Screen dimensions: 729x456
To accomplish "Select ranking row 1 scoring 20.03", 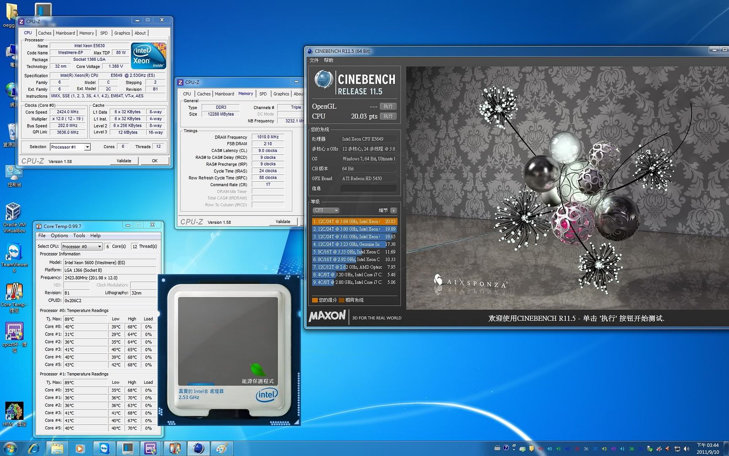I will 354,221.
